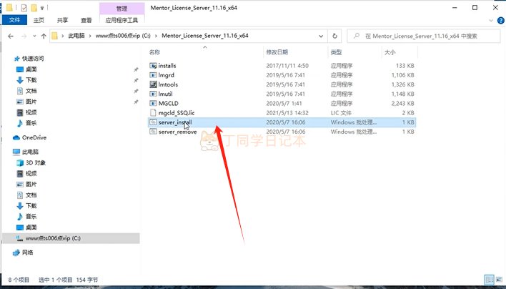Viewport: 506px width, 289px height.
Task: Open the 应用程序工具 ribbon tab
Action: point(121,20)
